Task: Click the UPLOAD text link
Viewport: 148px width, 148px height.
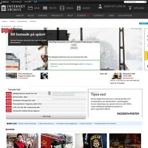Action: (139, 8)
